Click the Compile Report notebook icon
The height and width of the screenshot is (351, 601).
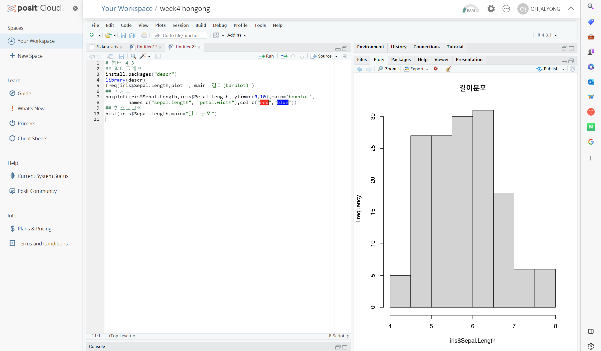[158, 56]
